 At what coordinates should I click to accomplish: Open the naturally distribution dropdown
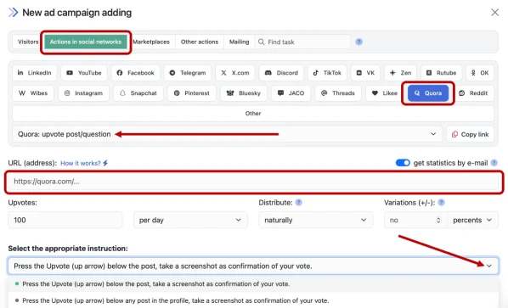(x=316, y=220)
